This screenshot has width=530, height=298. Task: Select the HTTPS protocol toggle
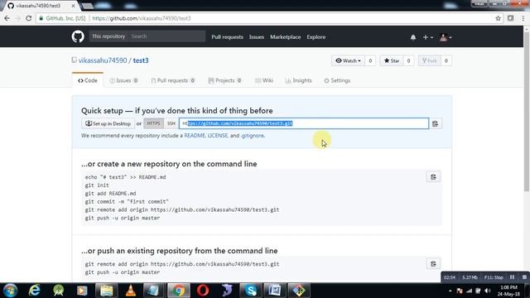click(153, 123)
